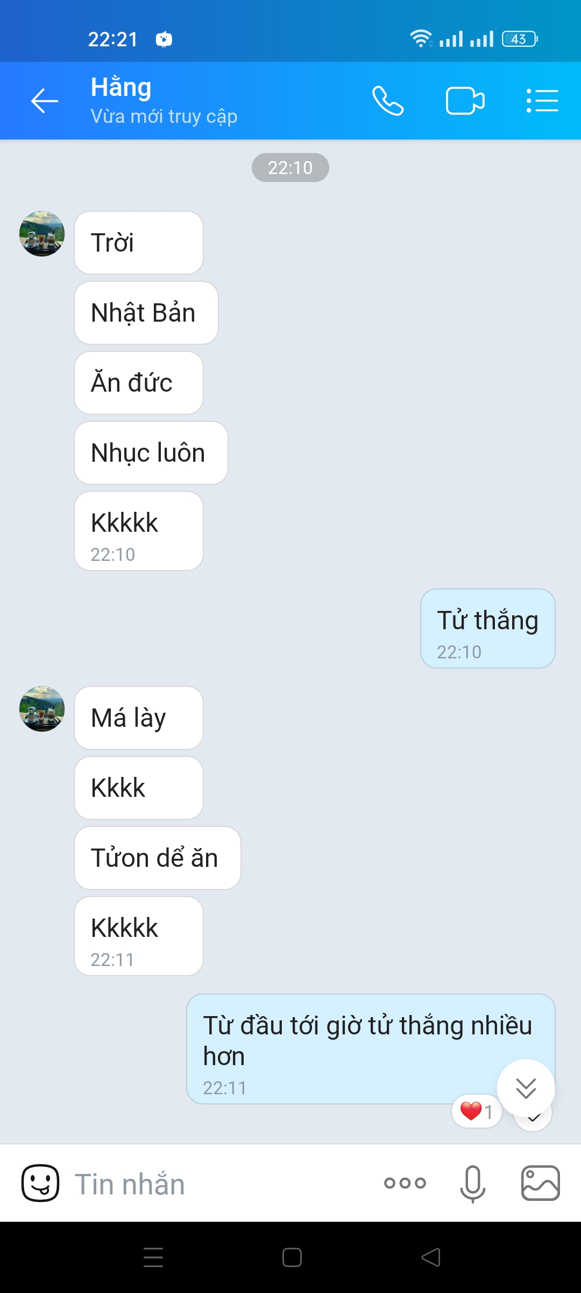Tap the Android home button
This screenshot has height=1293, width=581.
tap(292, 1257)
